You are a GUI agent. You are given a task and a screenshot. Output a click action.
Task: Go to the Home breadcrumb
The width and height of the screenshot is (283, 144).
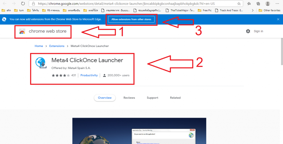pyautogui.click(x=39, y=46)
